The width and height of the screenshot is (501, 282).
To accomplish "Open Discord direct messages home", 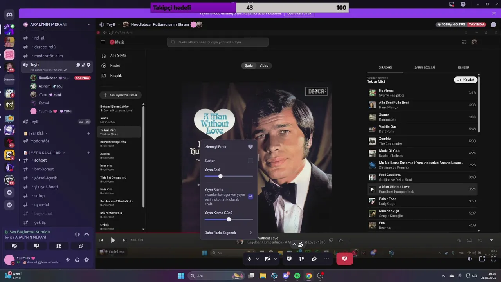I will click(x=9, y=15).
